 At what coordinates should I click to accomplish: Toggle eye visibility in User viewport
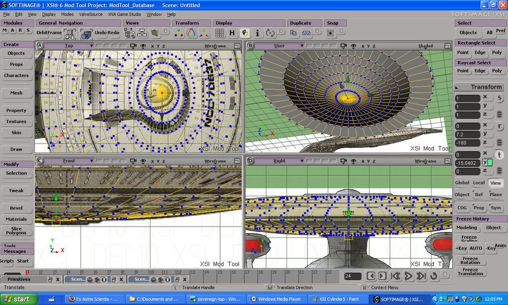click(354, 46)
